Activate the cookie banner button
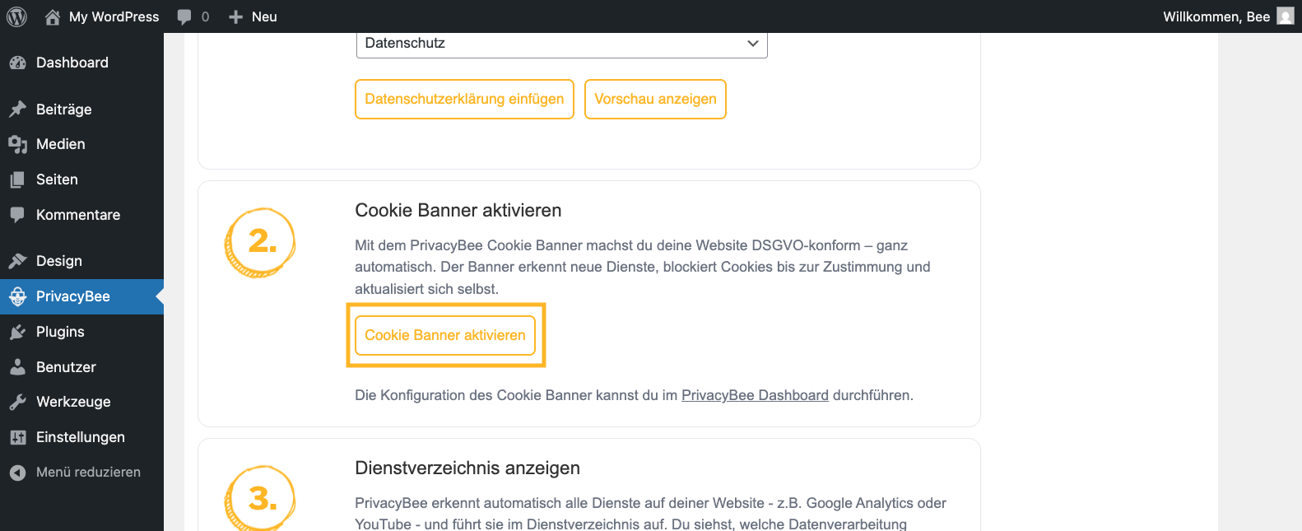This screenshot has width=1302, height=531. pos(445,335)
